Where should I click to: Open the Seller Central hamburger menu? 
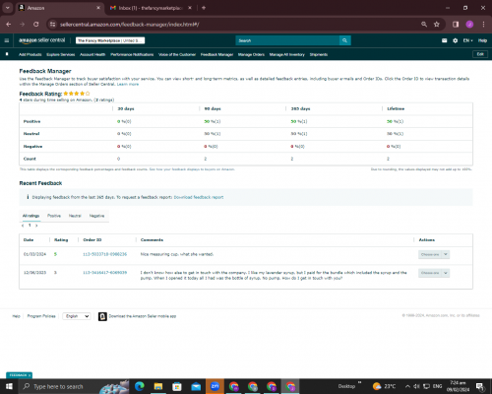pyautogui.click(x=7, y=40)
